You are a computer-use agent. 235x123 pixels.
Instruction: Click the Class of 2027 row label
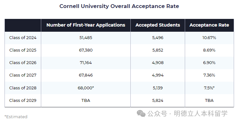pos(23,75)
